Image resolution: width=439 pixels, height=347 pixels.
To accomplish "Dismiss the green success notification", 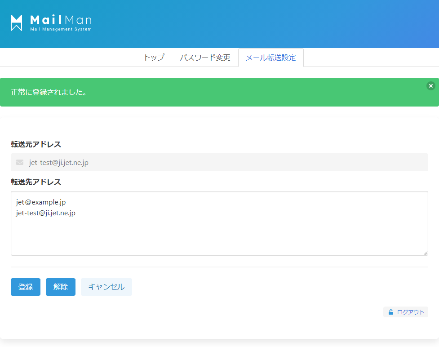I will point(430,86).
